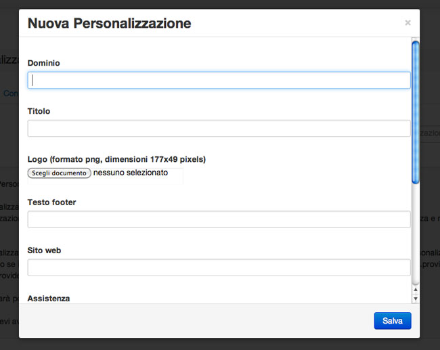Click the Logo format label text
This screenshot has height=350, width=440.
click(116, 159)
